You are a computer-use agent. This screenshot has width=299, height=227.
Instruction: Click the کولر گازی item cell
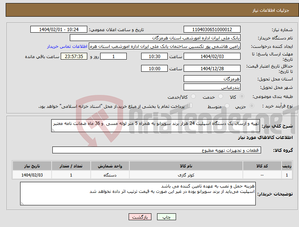pos(186,175)
